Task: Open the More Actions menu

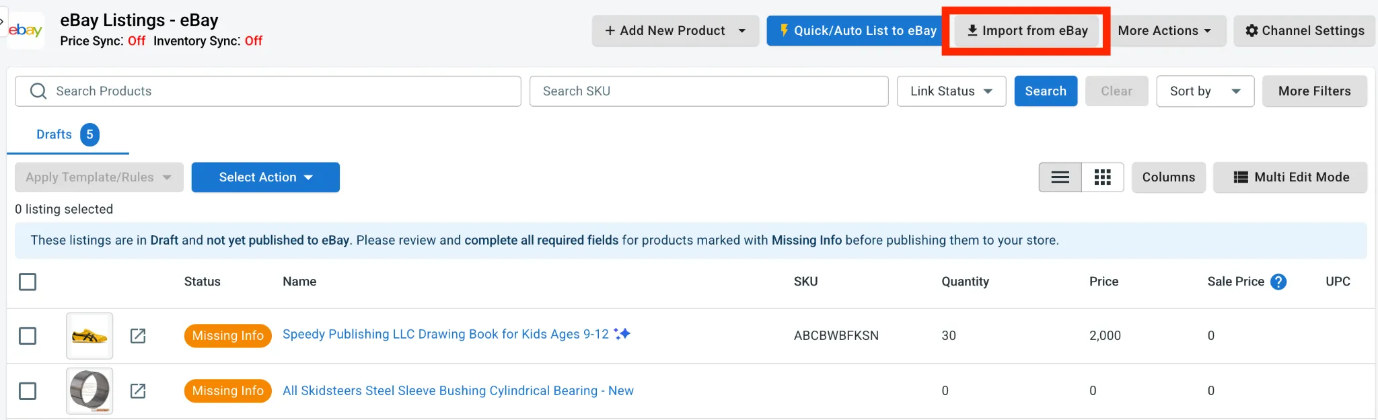Action: 1165,31
